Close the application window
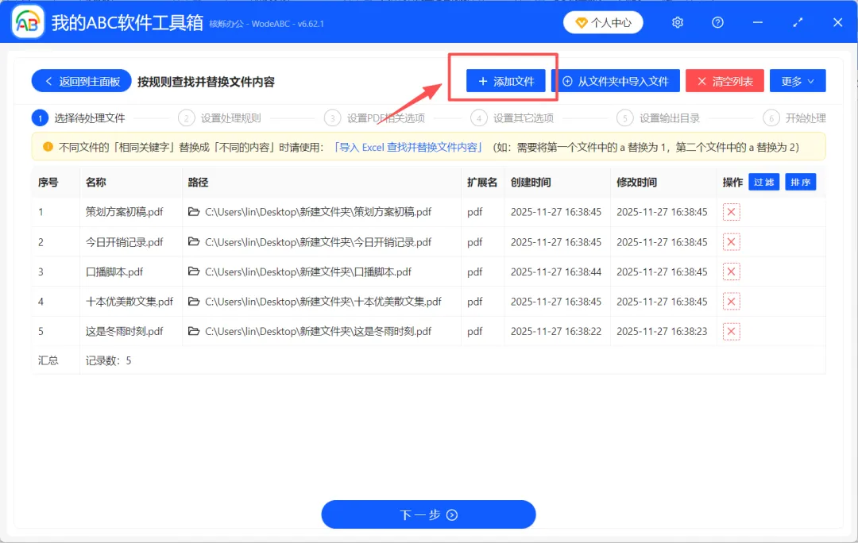This screenshot has width=858, height=543. tap(838, 22)
